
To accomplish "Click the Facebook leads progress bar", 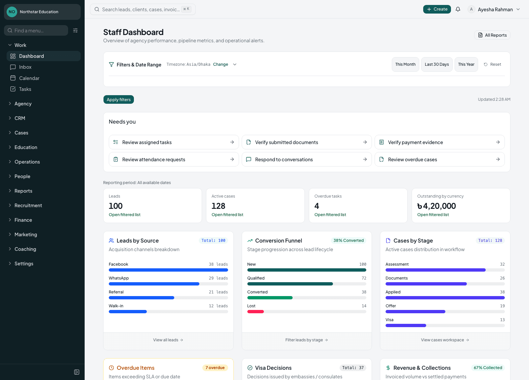I will pyautogui.click(x=168, y=270).
